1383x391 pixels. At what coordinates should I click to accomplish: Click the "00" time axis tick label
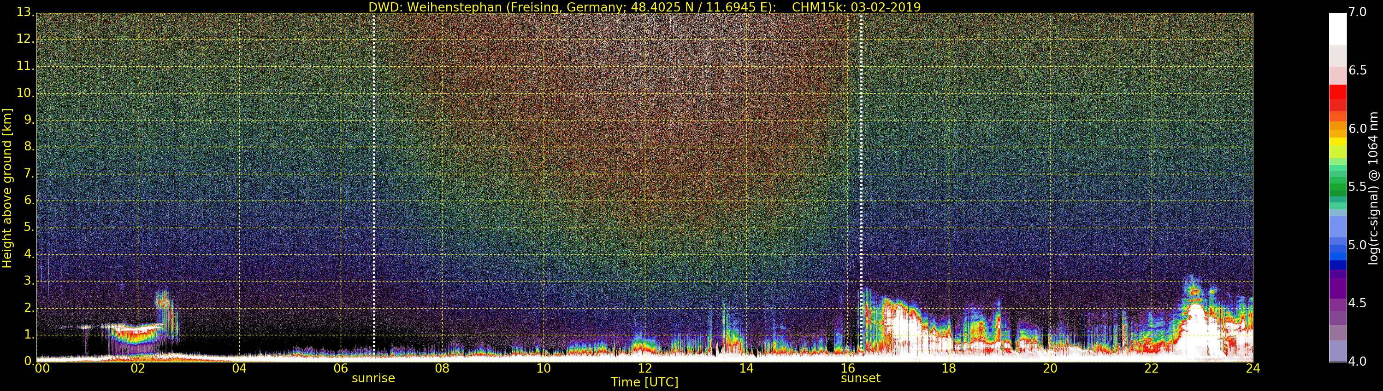[42, 368]
